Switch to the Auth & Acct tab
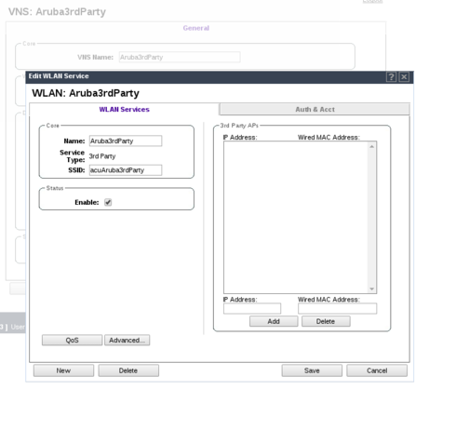The width and height of the screenshot is (456, 430). [315, 109]
